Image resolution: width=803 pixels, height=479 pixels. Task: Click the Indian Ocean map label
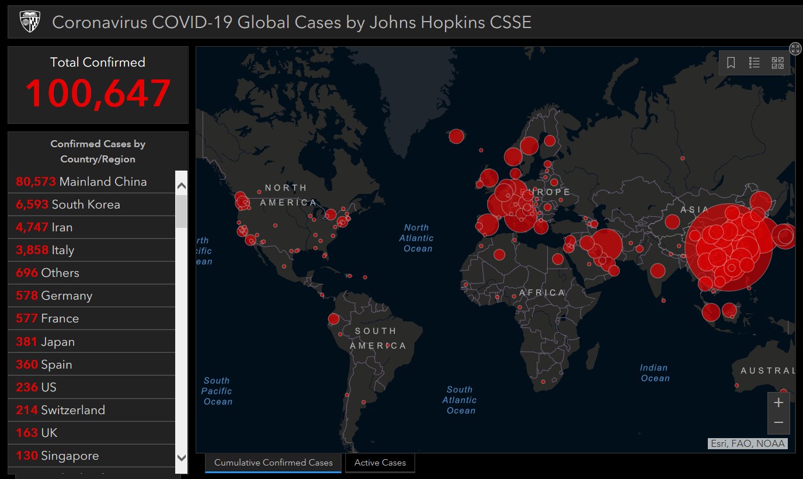[654, 373]
